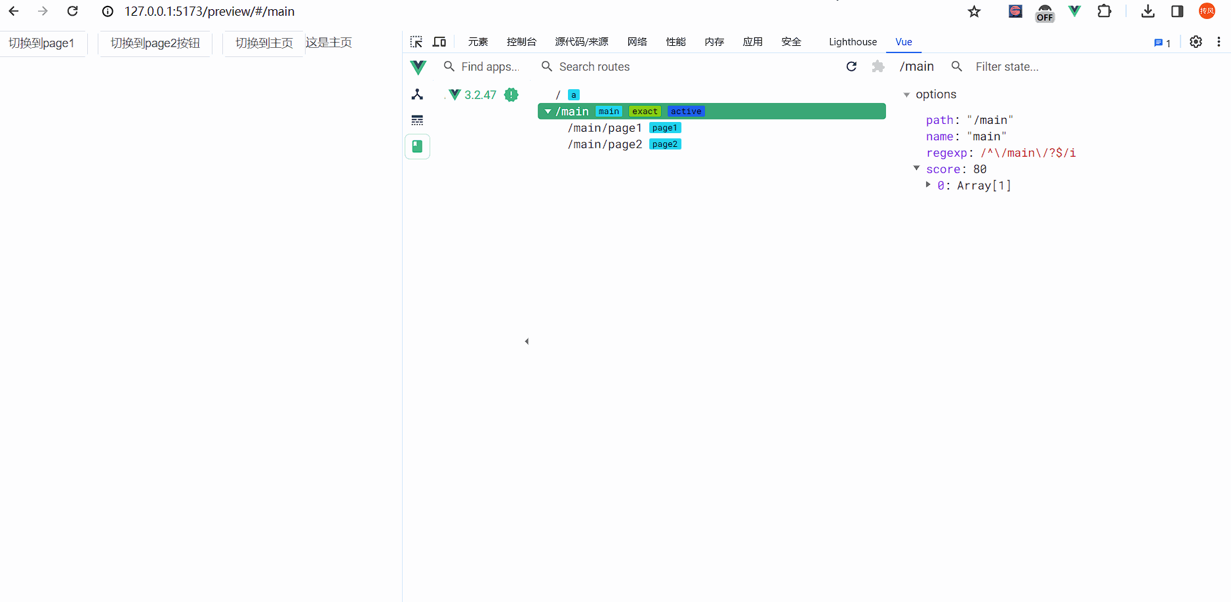Click the active tag on the /main row
Image resolution: width=1231 pixels, height=602 pixels.
pyautogui.click(x=686, y=111)
